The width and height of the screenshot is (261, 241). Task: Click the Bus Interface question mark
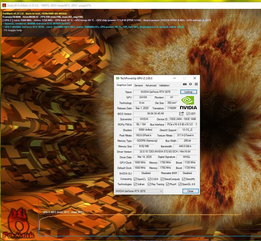click(x=196, y=124)
